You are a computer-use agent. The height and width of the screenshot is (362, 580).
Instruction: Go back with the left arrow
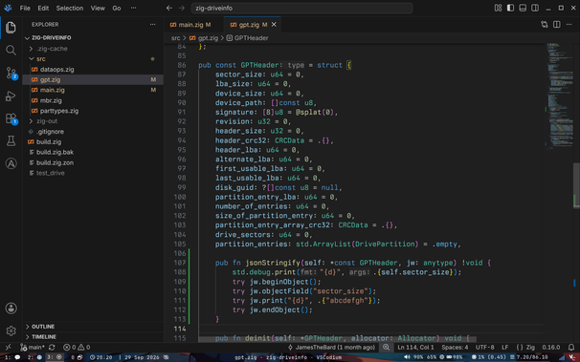pos(169,8)
